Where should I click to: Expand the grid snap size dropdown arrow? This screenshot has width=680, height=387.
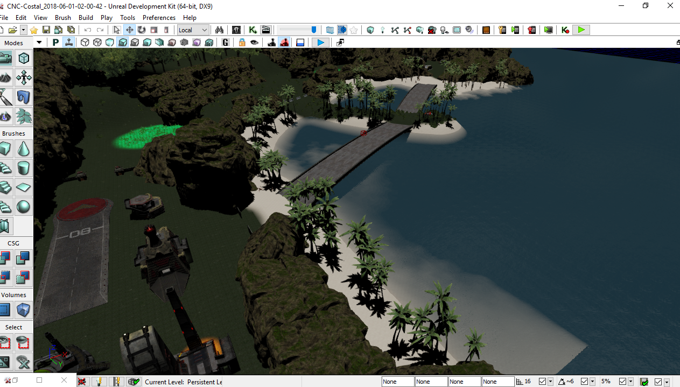(x=550, y=382)
